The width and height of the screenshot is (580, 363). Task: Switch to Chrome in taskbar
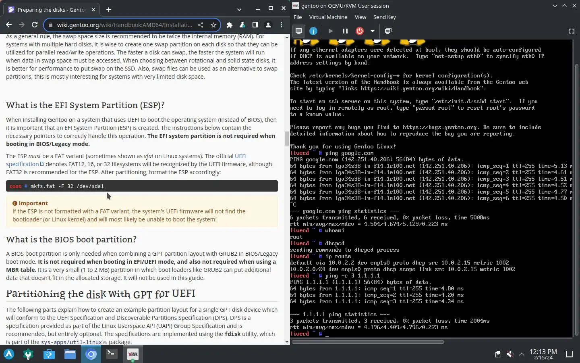(x=91, y=354)
